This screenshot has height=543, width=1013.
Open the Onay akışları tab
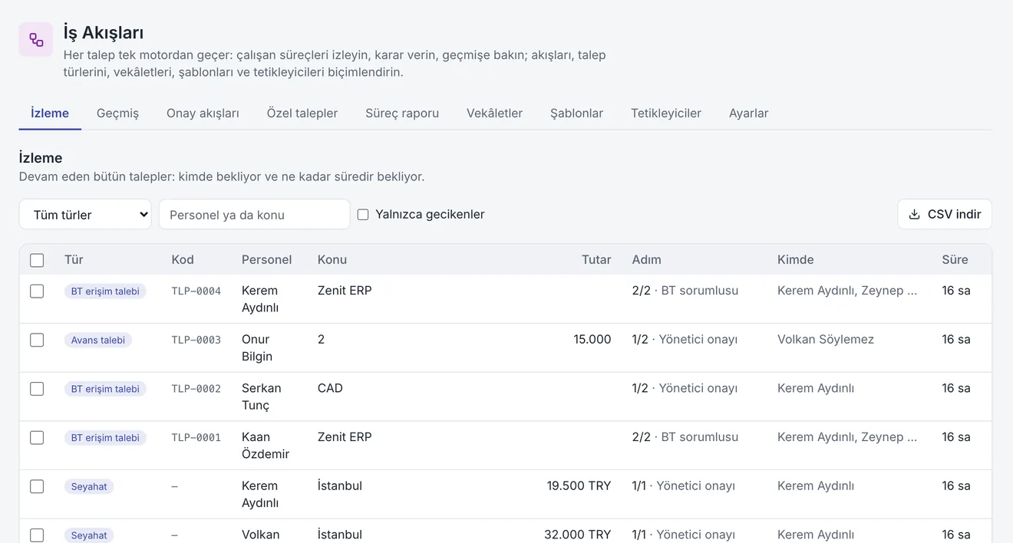tap(203, 113)
